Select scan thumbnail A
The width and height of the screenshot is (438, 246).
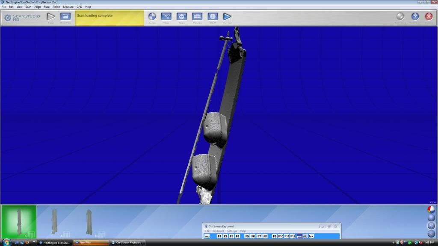54,221
